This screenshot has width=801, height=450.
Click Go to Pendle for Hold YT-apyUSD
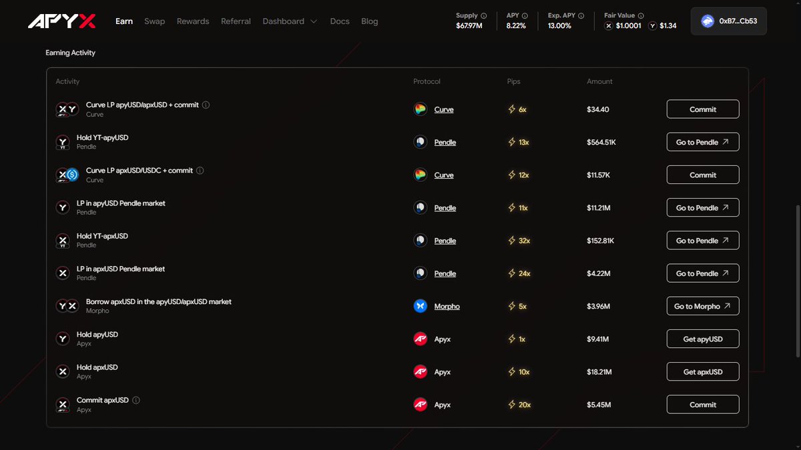click(703, 142)
